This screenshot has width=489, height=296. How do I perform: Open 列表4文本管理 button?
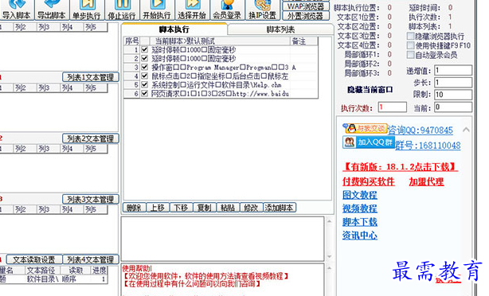(x=91, y=259)
